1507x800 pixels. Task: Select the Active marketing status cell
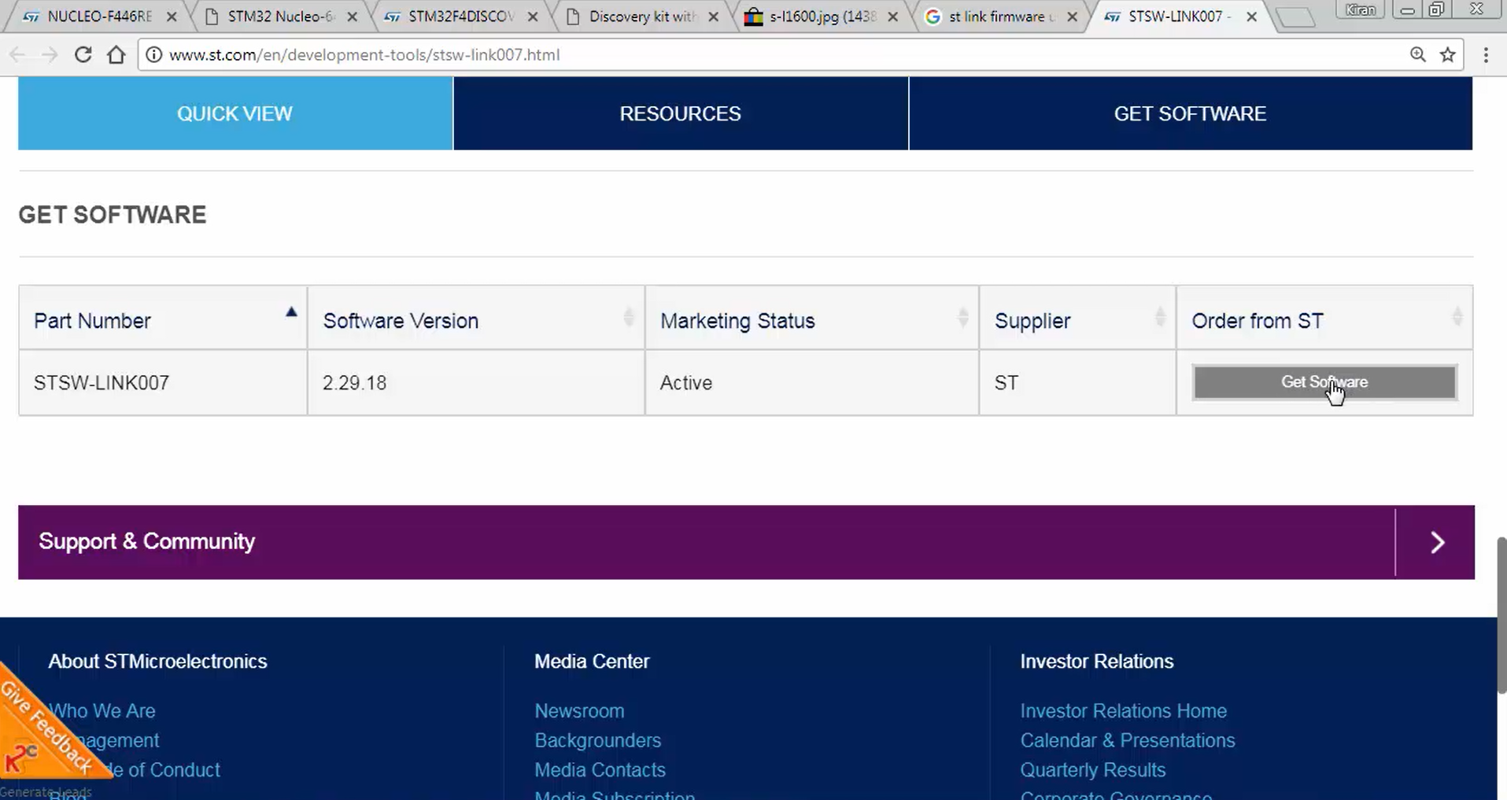click(812, 382)
